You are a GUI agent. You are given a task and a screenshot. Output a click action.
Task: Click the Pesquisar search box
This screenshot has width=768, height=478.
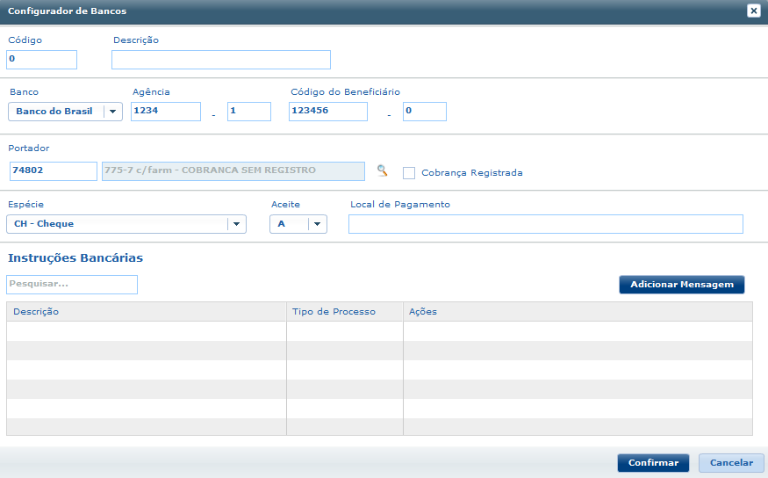(72, 285)
